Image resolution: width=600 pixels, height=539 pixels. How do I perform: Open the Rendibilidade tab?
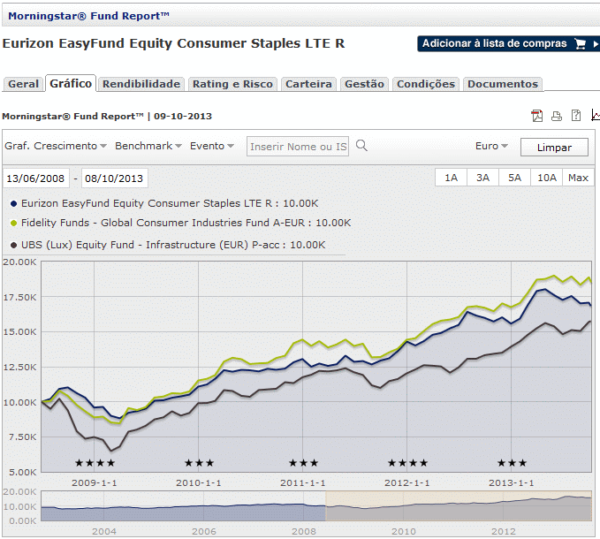tap(141, 84)
